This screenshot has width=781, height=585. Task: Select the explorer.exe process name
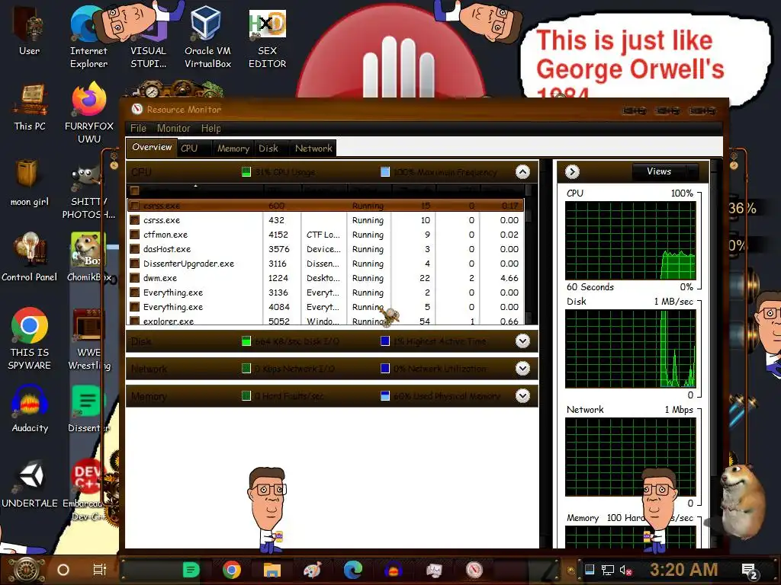click(169, 321)
